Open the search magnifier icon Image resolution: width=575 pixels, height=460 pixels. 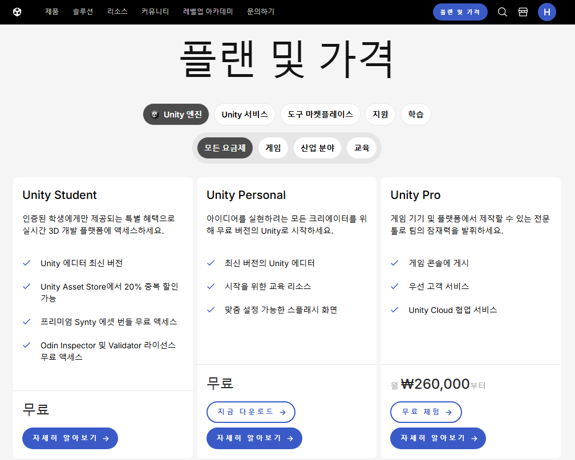coord(503,12)
